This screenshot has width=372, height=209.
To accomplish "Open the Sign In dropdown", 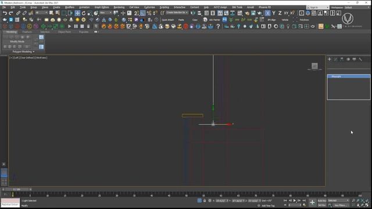I will pyautogui.click(x=317, y=8).
